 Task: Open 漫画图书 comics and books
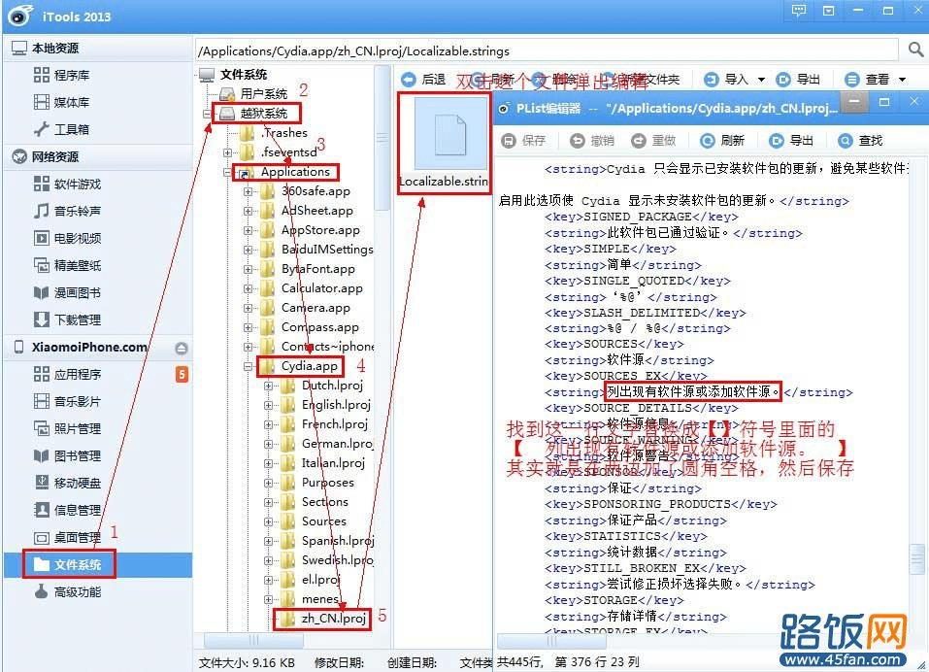[x=68, y=292]
